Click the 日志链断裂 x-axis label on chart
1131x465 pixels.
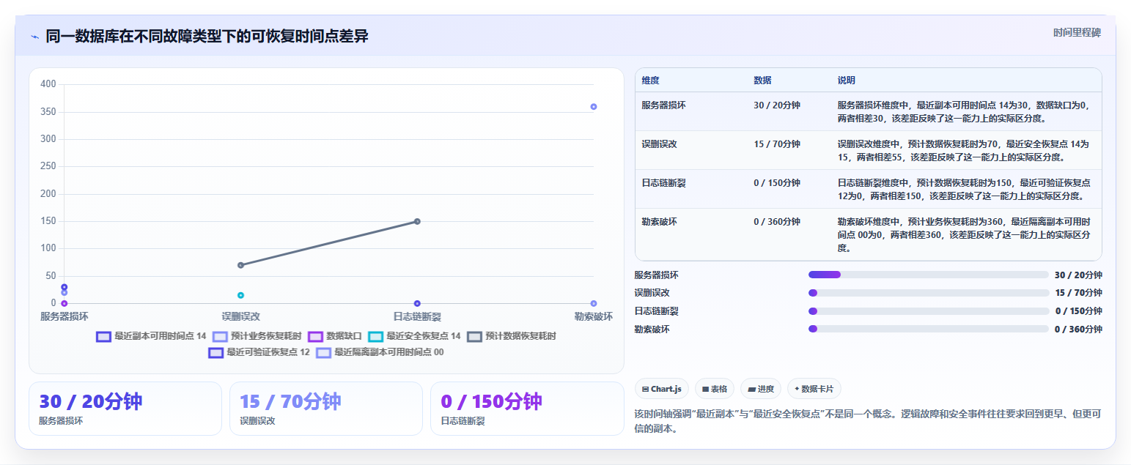[x=417, y=316]
